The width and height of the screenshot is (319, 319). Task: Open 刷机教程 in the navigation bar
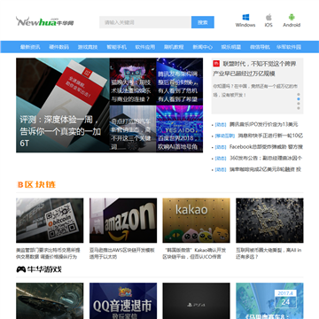tap(174, 47)
